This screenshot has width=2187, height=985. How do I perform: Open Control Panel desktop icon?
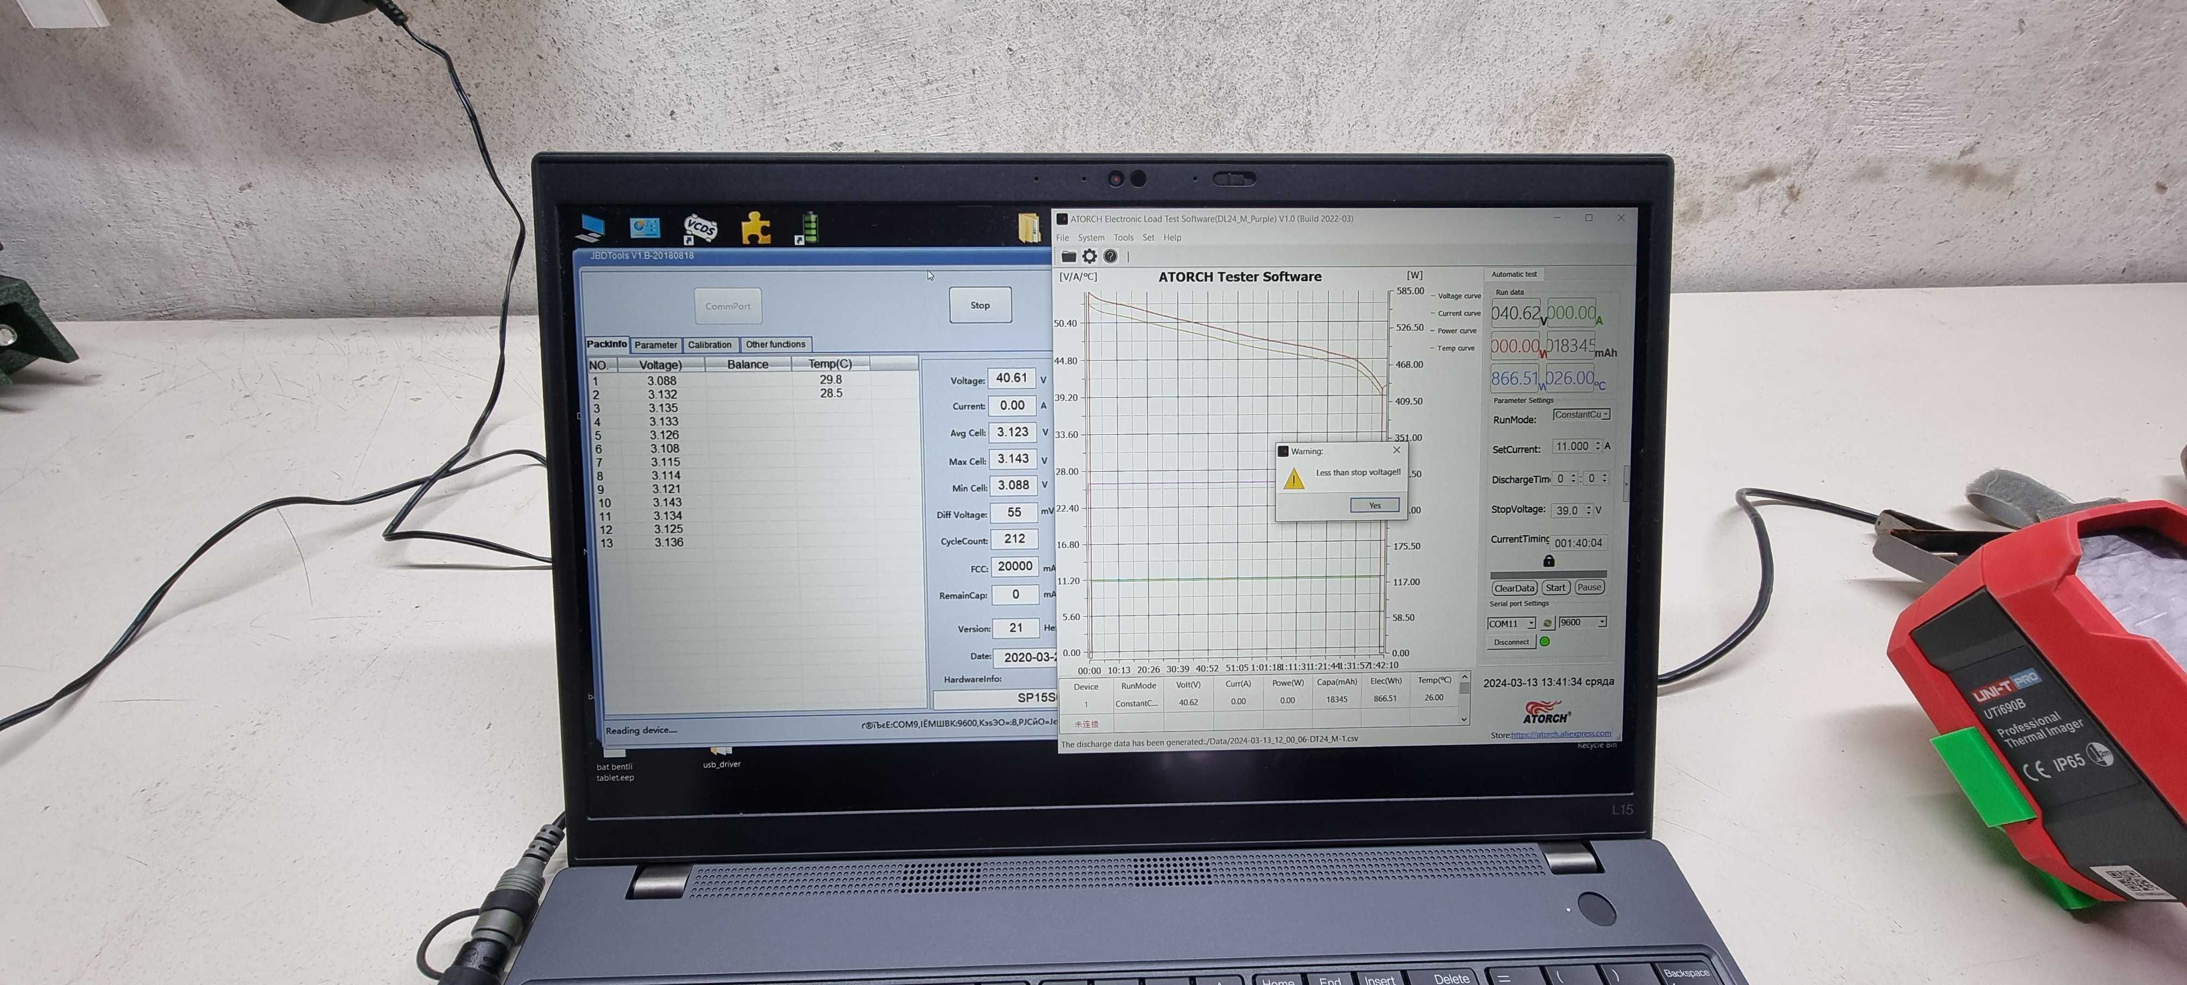(644, 228)
